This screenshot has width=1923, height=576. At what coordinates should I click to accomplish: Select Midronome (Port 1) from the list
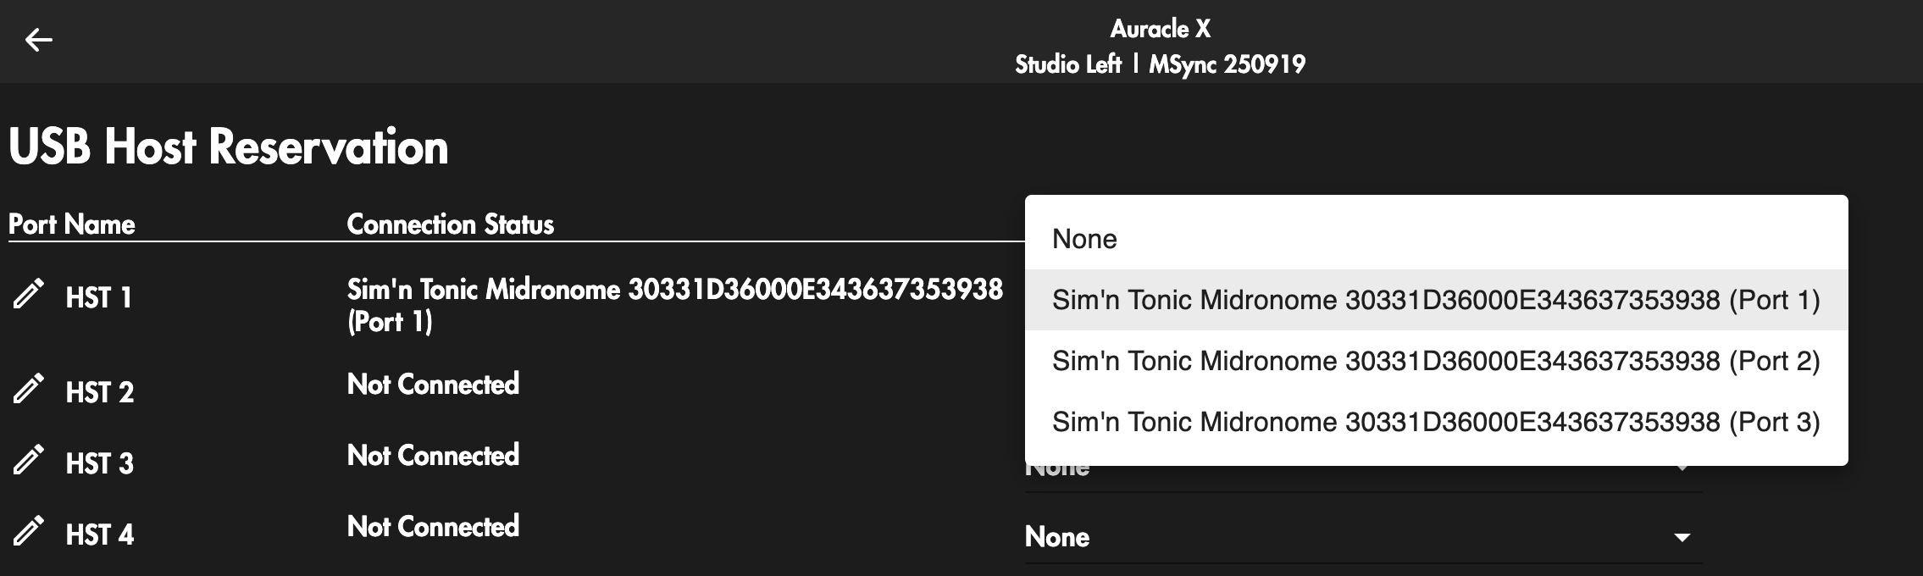[1435, 300]
